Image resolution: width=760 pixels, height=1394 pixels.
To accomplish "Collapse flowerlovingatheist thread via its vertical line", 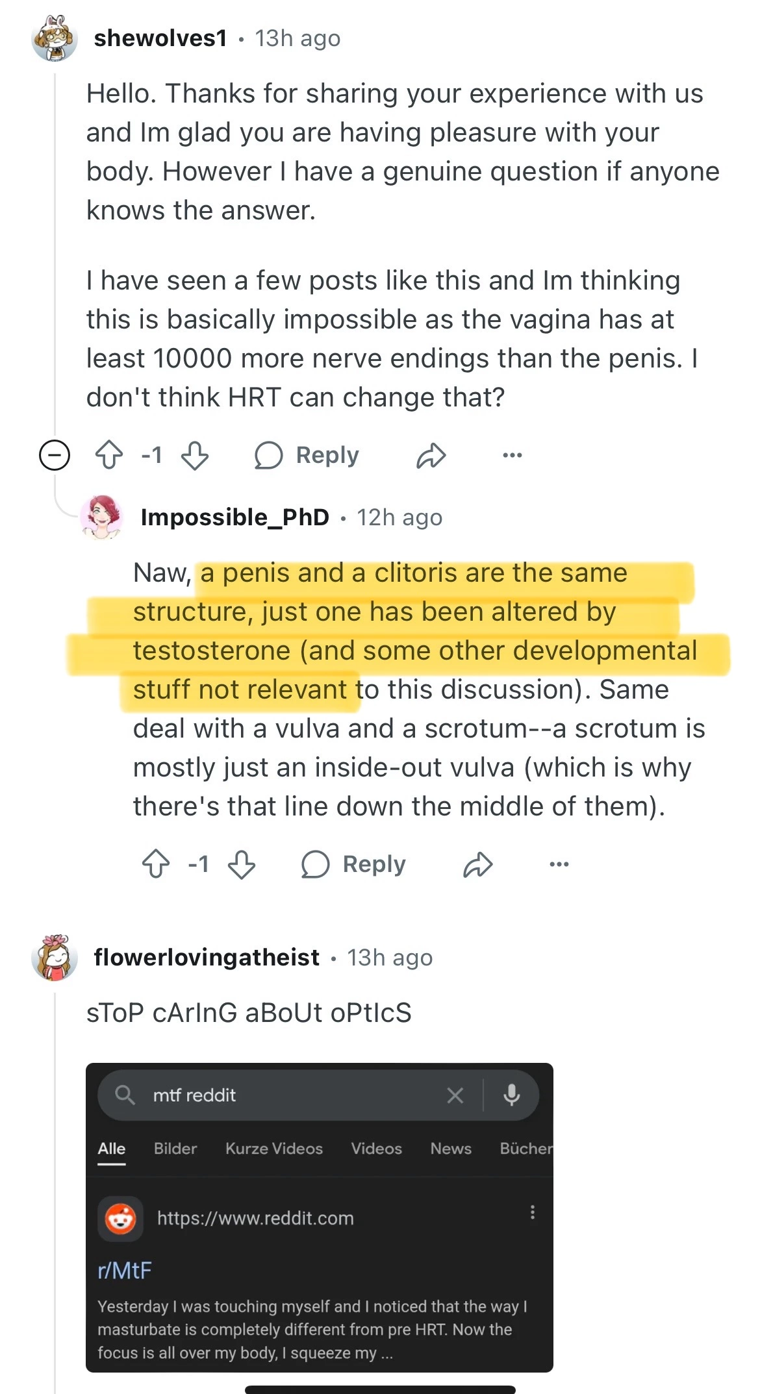I will (55, 1169).
